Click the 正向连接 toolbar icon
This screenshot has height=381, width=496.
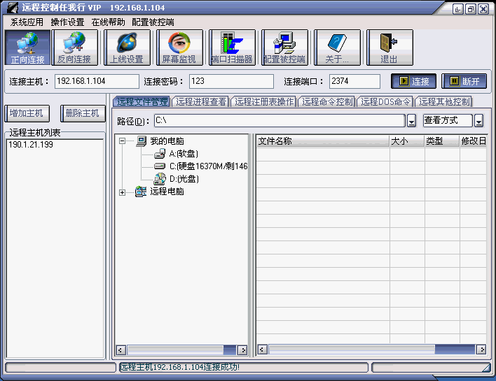(x=27, y=48)
